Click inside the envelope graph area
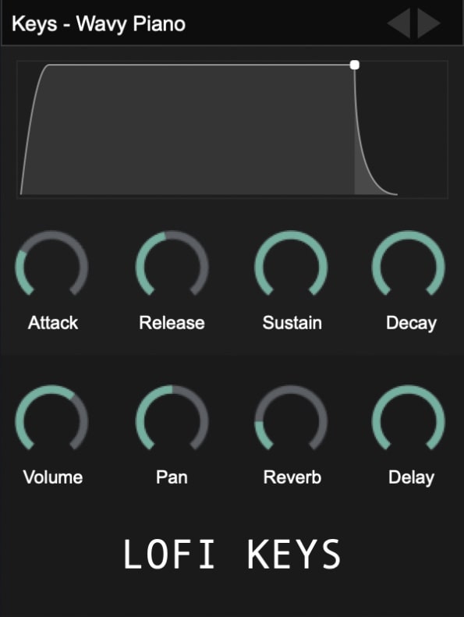 232,129
